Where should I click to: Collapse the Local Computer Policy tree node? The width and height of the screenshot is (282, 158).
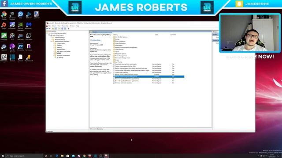click(x=47, y=34)
